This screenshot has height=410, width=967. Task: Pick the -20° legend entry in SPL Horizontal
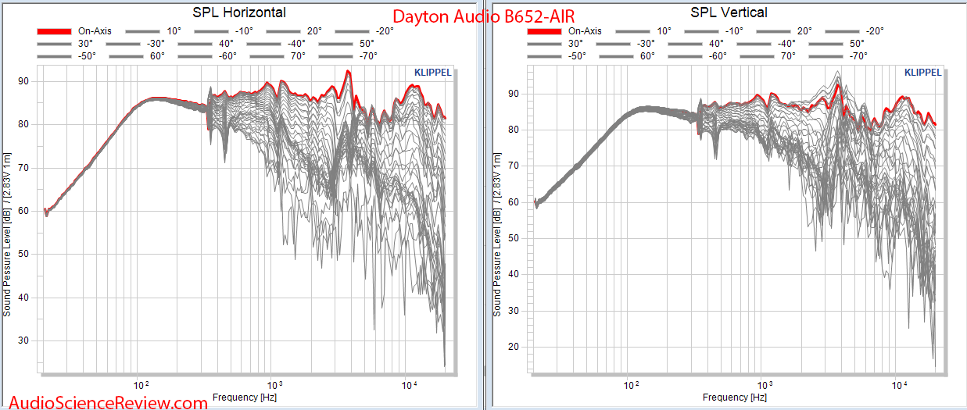pyautogui.click(x=364, y=31)
